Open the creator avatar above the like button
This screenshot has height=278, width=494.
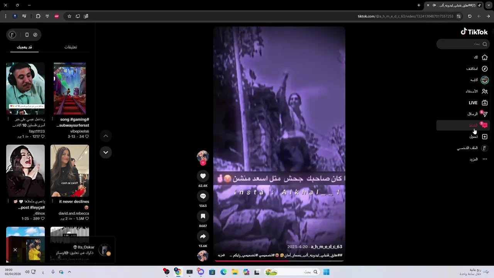click(x=203, y=156)
